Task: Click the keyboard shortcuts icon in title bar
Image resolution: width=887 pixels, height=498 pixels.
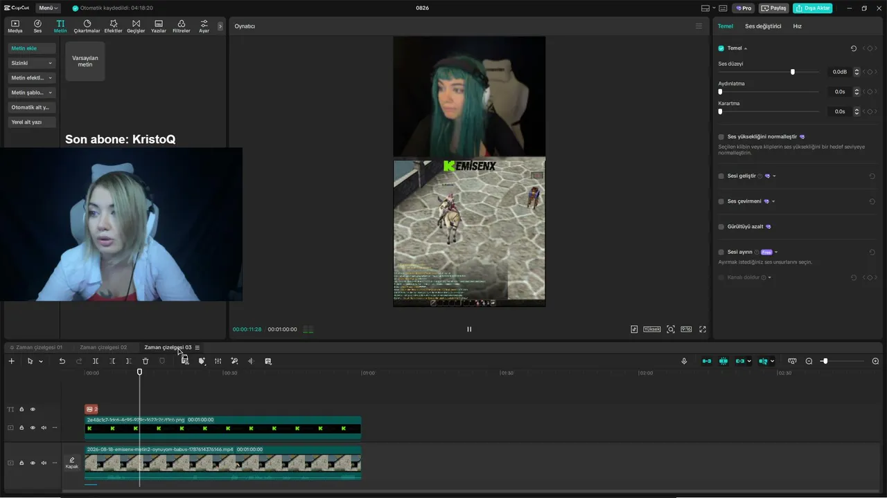Action: pyautogui.click(x=723, y=8)
